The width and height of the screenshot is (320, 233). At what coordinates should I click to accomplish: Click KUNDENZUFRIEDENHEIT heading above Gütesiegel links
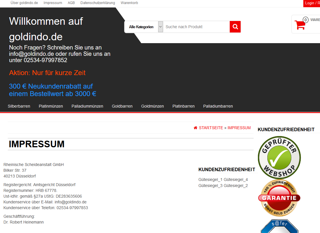pos(227,170)
